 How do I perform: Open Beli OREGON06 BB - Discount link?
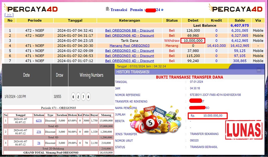130,31
